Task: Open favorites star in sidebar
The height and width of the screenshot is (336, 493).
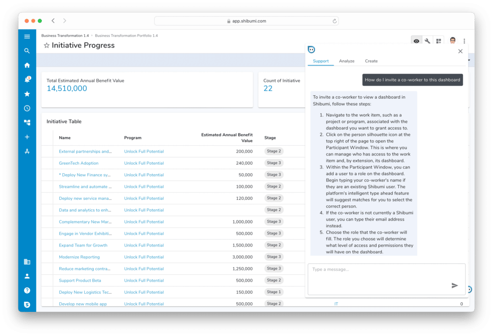Action: (27, 94)
